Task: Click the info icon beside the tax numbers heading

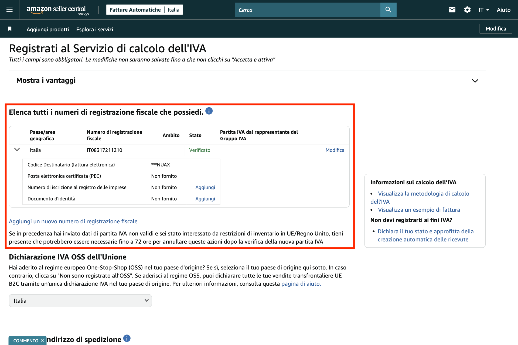Action: coord(209,111)
